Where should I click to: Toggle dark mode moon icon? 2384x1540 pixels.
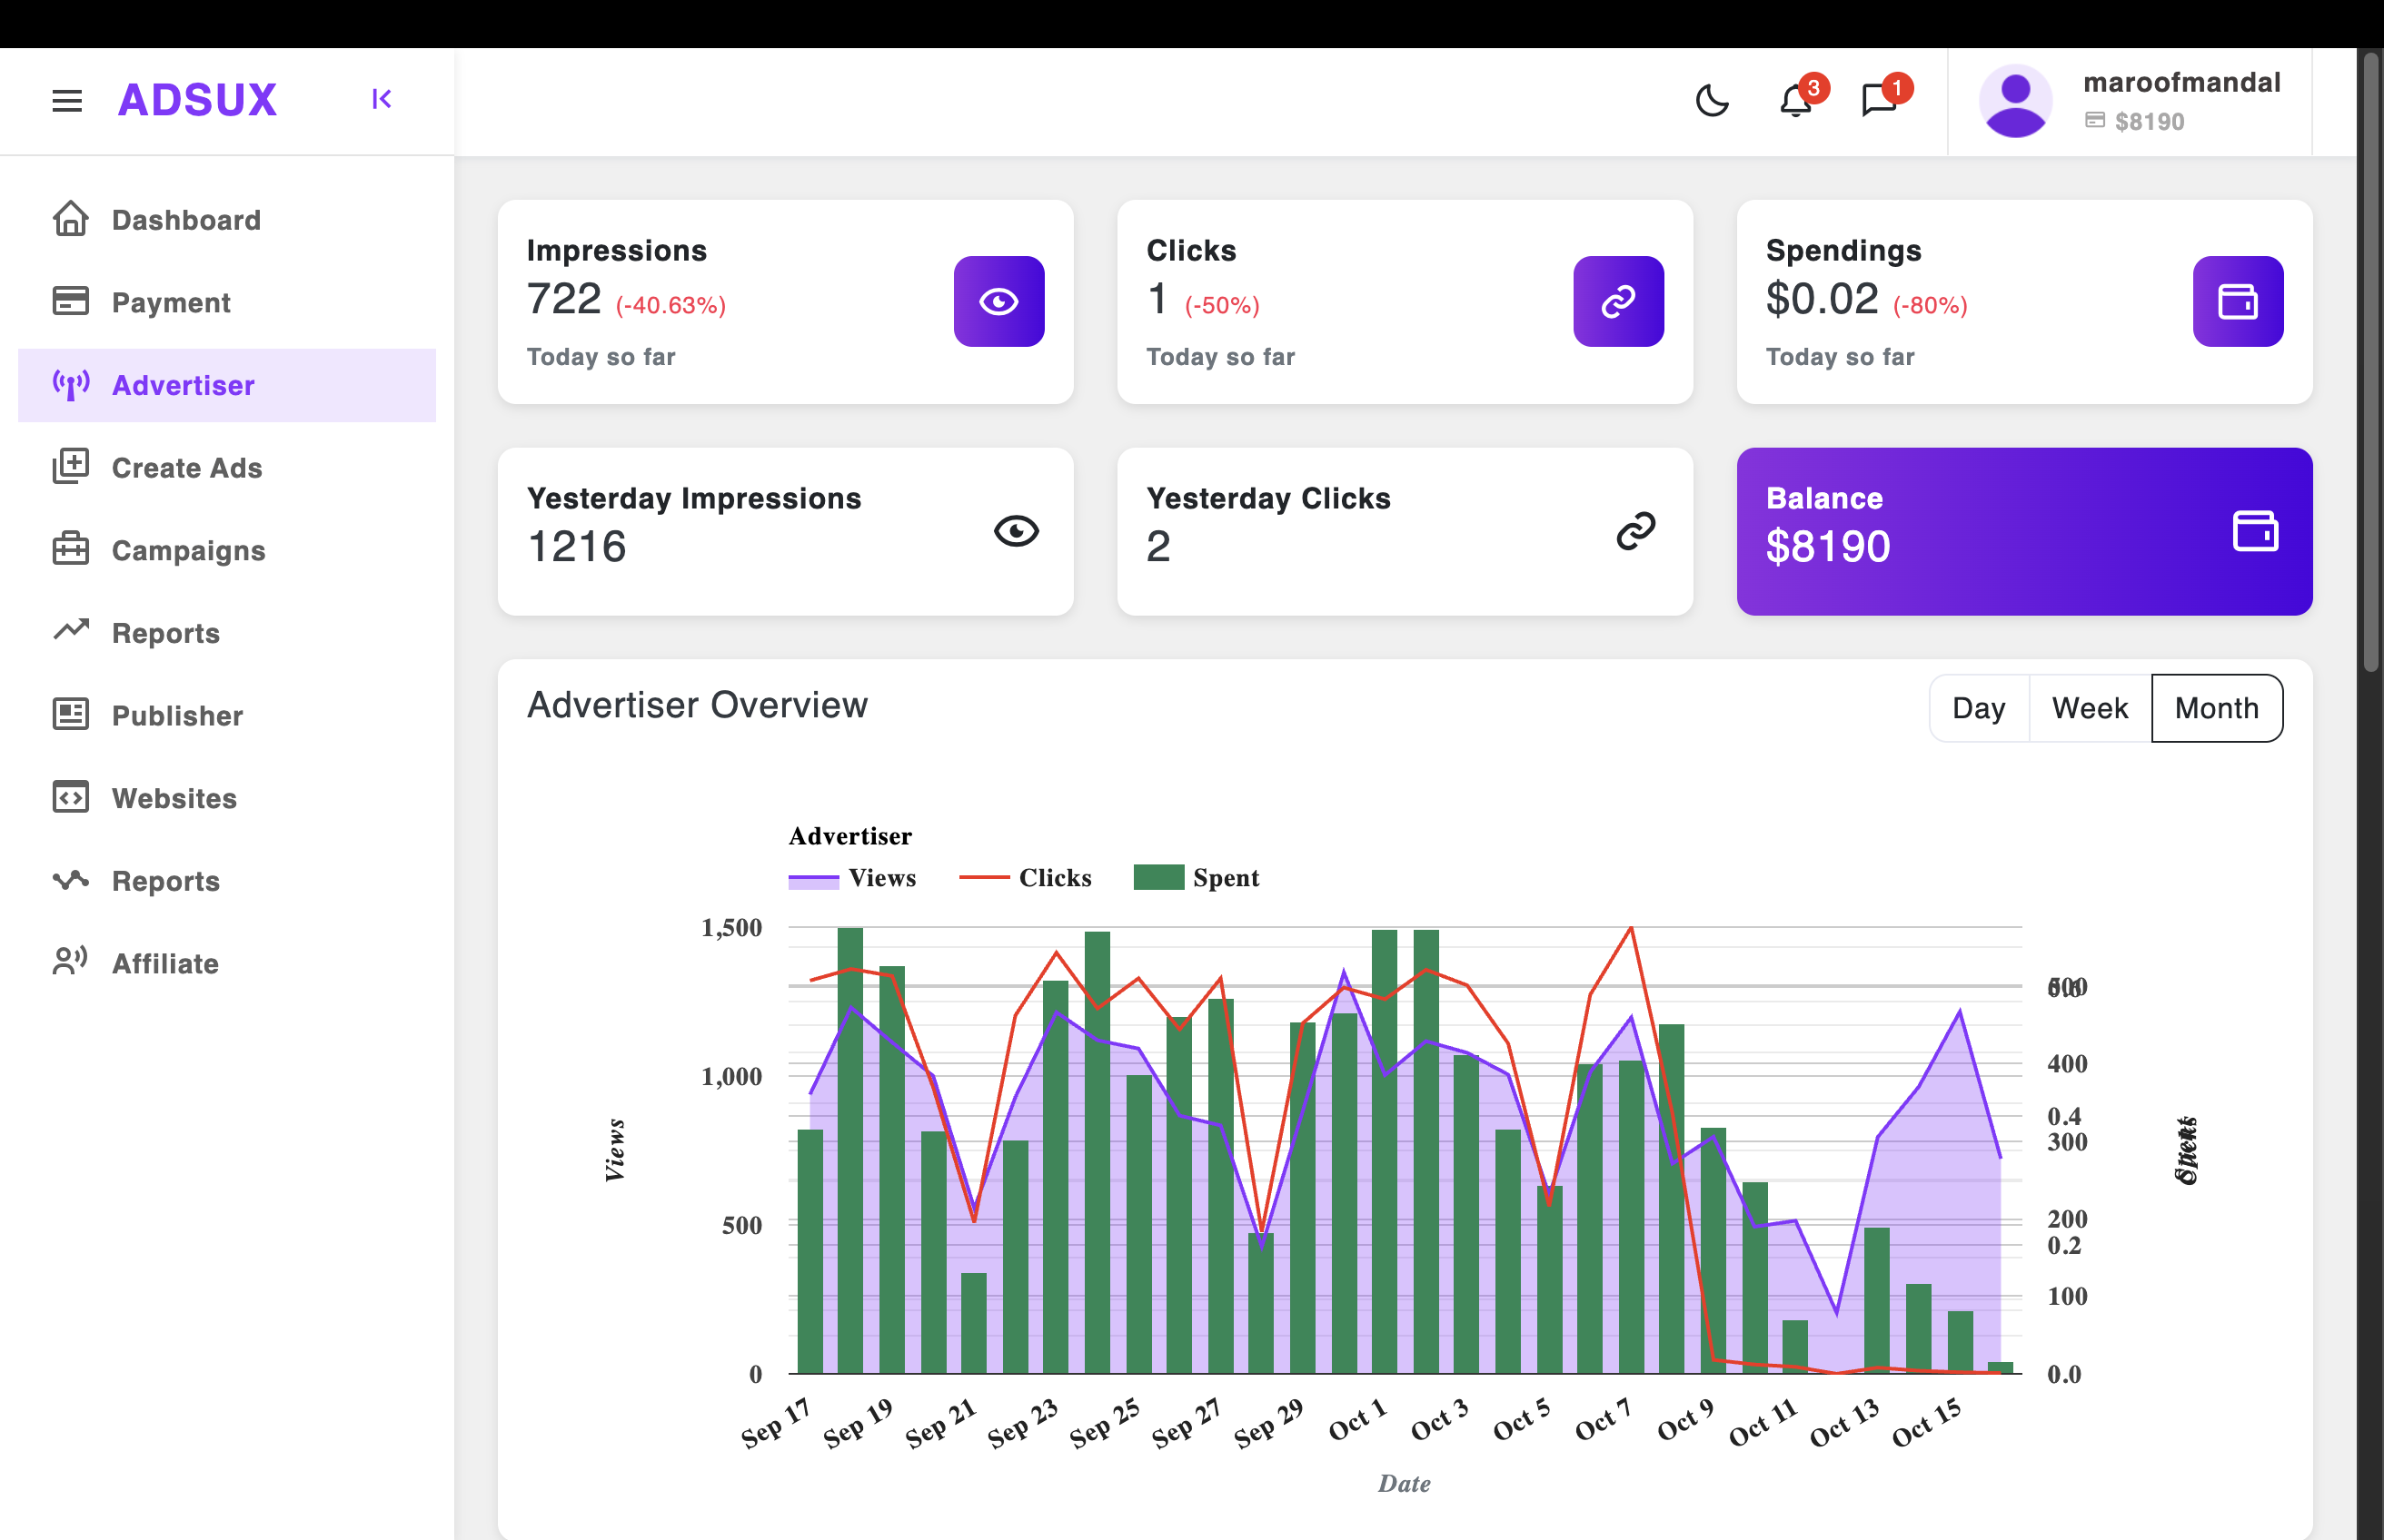1712,101
